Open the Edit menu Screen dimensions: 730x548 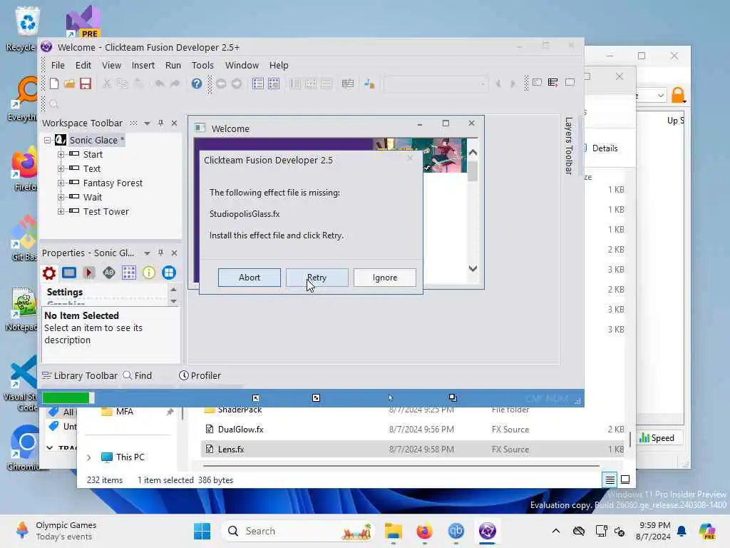(x=83, y=65)
